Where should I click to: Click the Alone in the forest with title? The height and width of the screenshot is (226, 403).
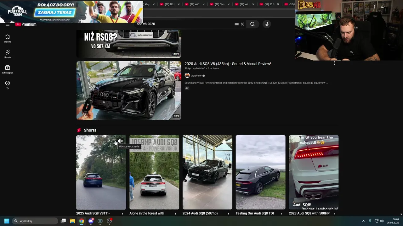(x=147, y=213)
